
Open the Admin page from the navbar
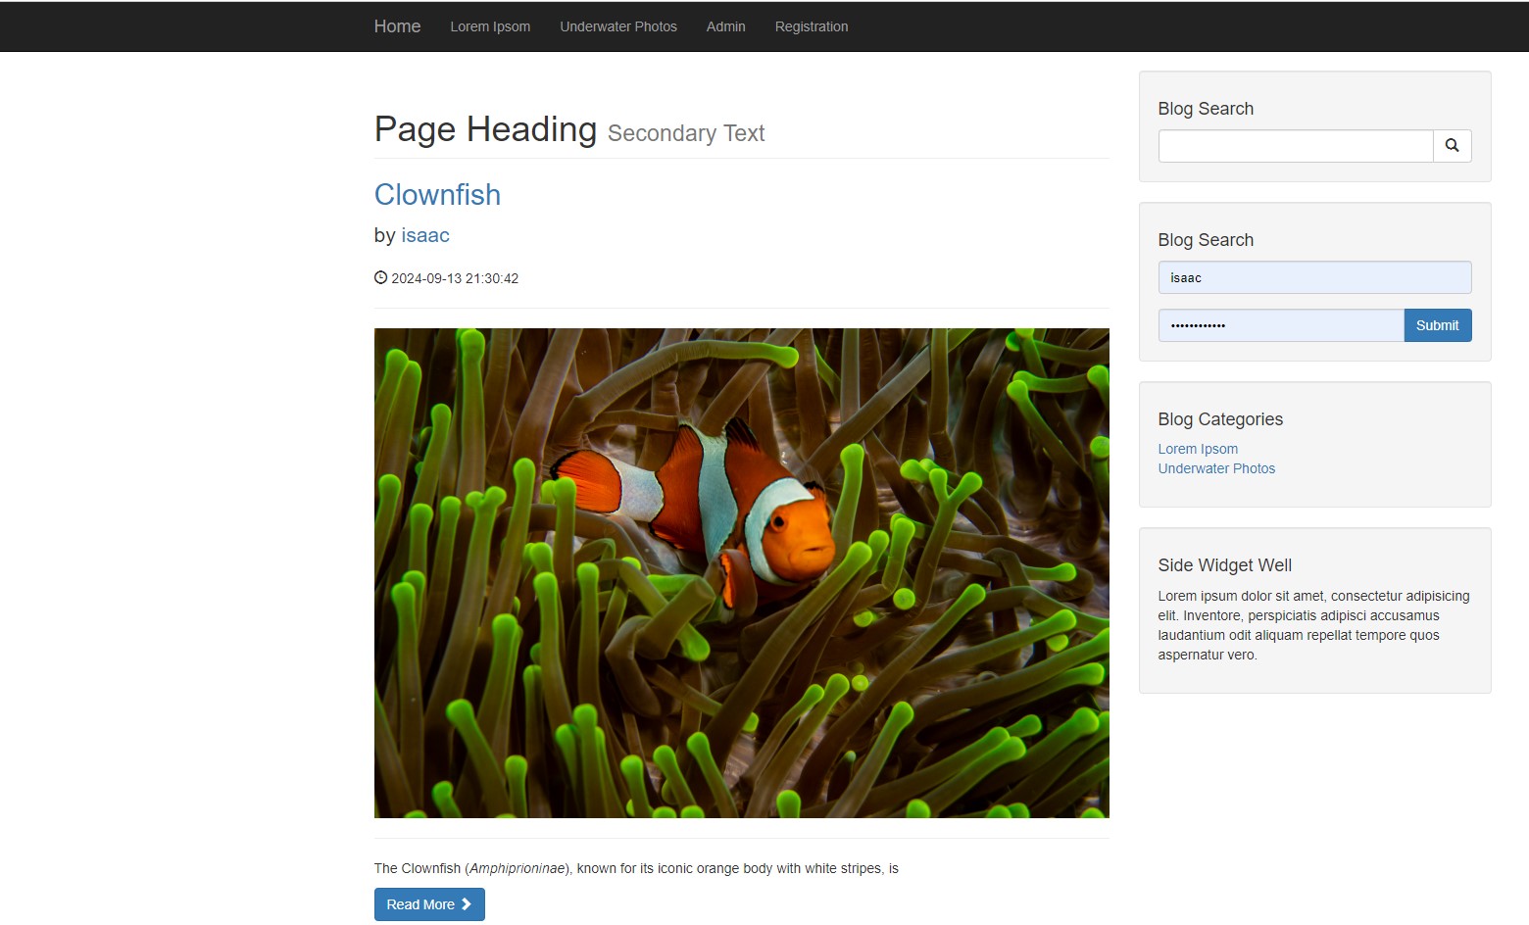click(725, 26)
